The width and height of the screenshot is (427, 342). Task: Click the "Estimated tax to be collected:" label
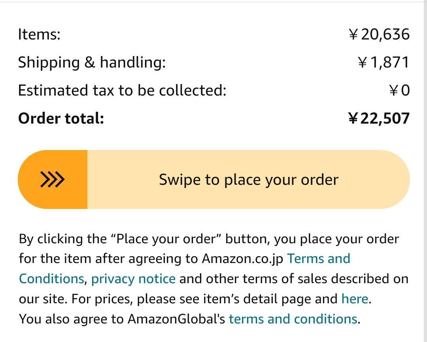tap(122, 90)
